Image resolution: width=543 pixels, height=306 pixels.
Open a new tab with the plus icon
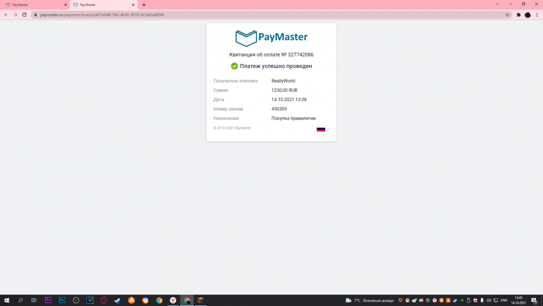click(144, 5)
